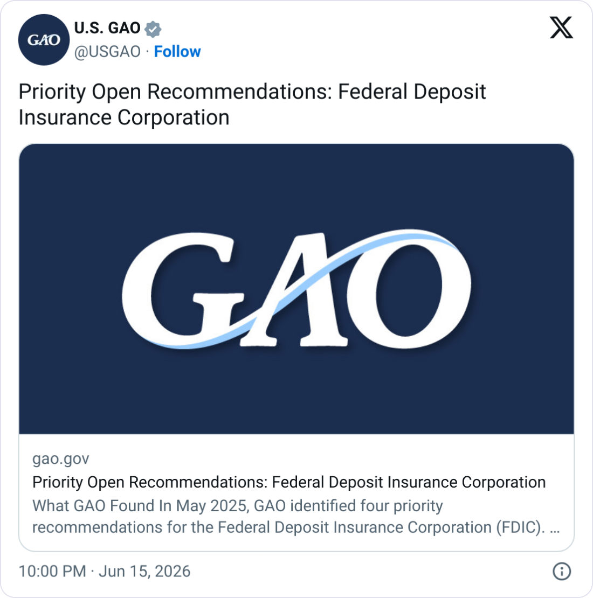Open the large GAO logo card image
The image size is (593, 598).
click(x=296, y=289)
